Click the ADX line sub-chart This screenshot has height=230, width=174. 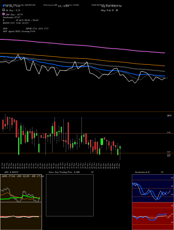pyautogui.click(x=21, y=188)
